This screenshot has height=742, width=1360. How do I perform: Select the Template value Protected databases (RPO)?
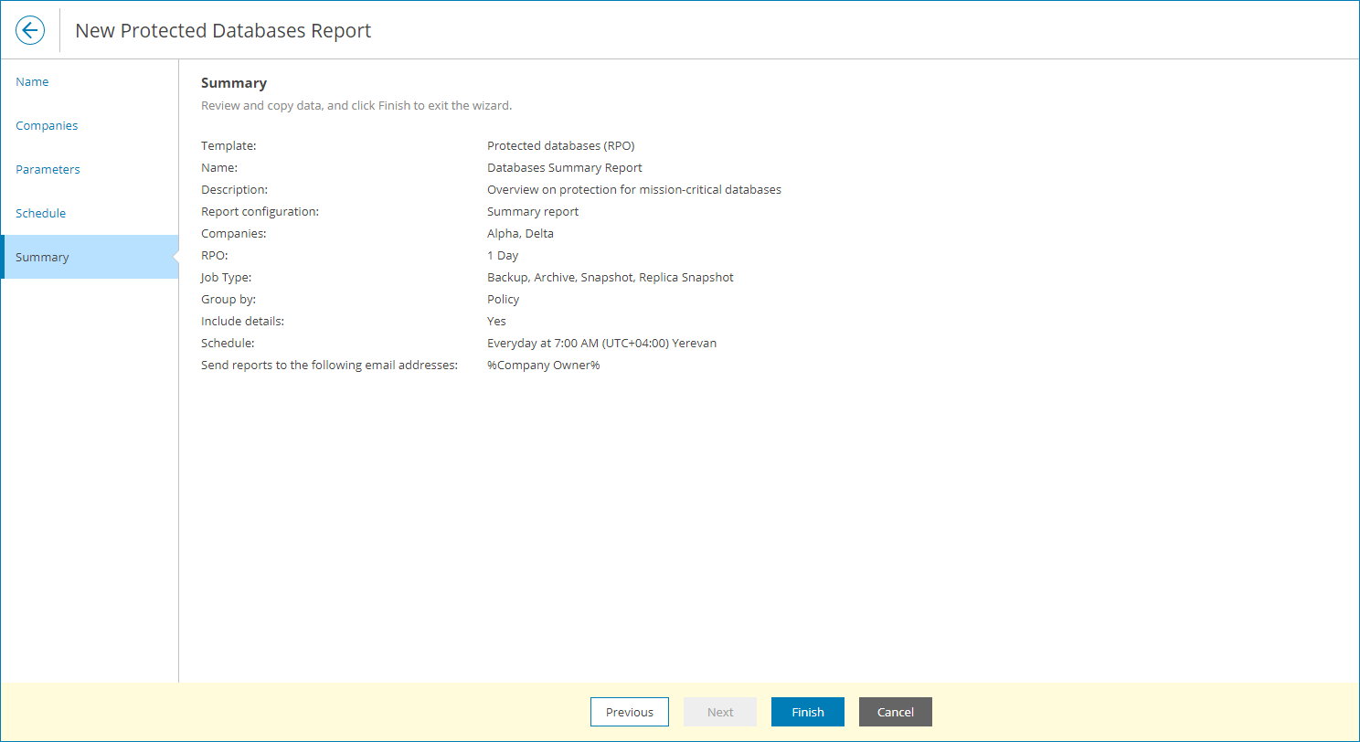click(560, 145)
